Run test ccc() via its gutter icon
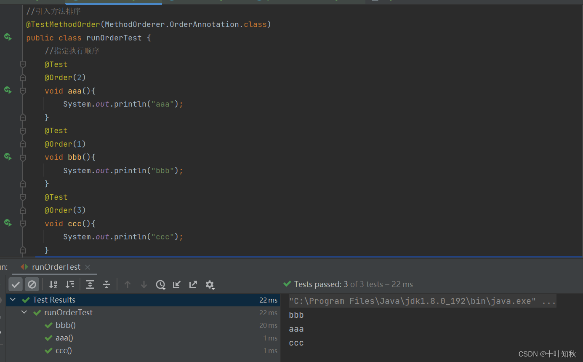The width and height of the screenshot is (583, 362). pos(8,223)
